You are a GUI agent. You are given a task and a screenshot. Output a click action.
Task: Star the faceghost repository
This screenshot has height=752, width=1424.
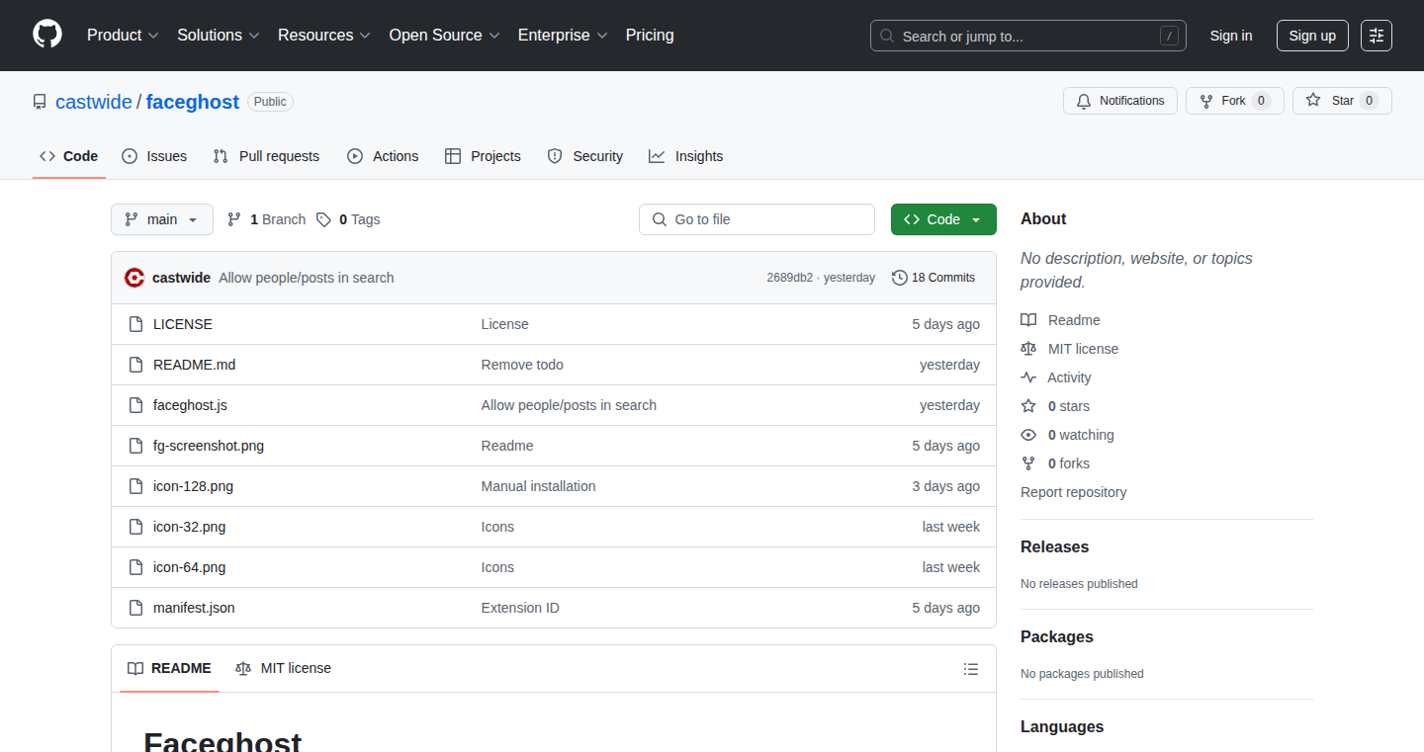pyautogui.click(x=1342, y=101)
